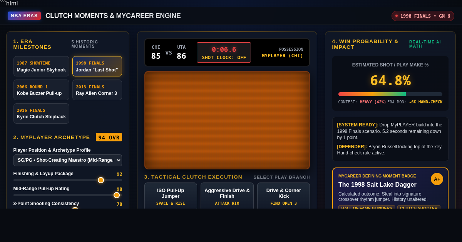This screenshot has width=462, height=242.
Task: Adjust the Finishing & Layup Package slider
Action: coord(68,180)
